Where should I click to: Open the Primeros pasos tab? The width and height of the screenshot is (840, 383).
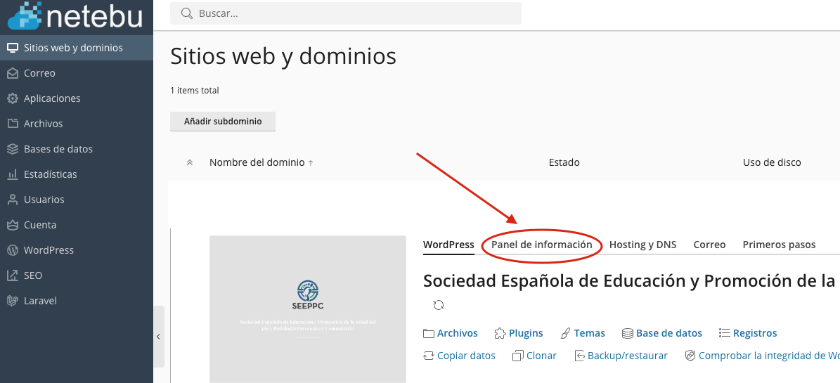click(x=779, y=245)
